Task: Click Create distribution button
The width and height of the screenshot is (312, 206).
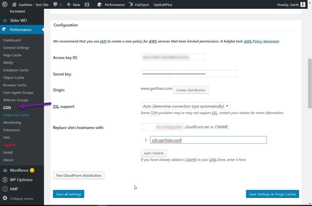Action: [191, 90]
